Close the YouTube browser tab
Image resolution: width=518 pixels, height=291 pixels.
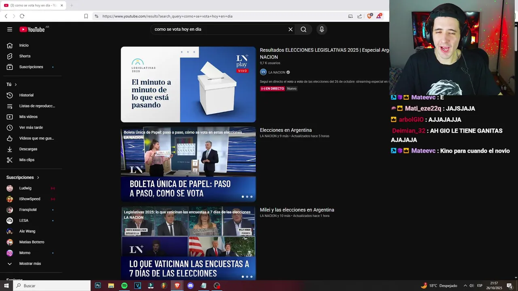point(62,5)
